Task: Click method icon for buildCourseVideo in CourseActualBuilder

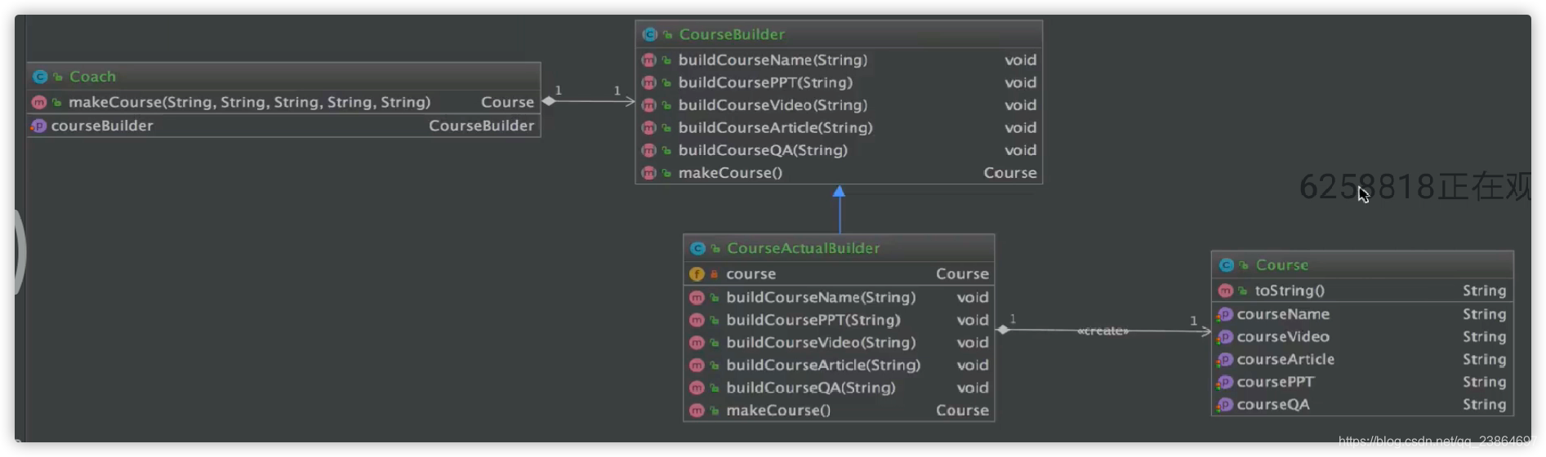Action: (x=697, y=343)
